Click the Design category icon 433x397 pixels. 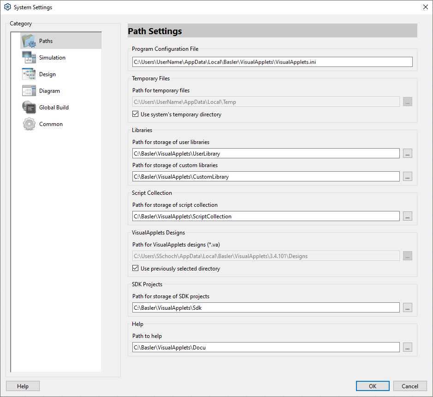click(x=29, y=74)
